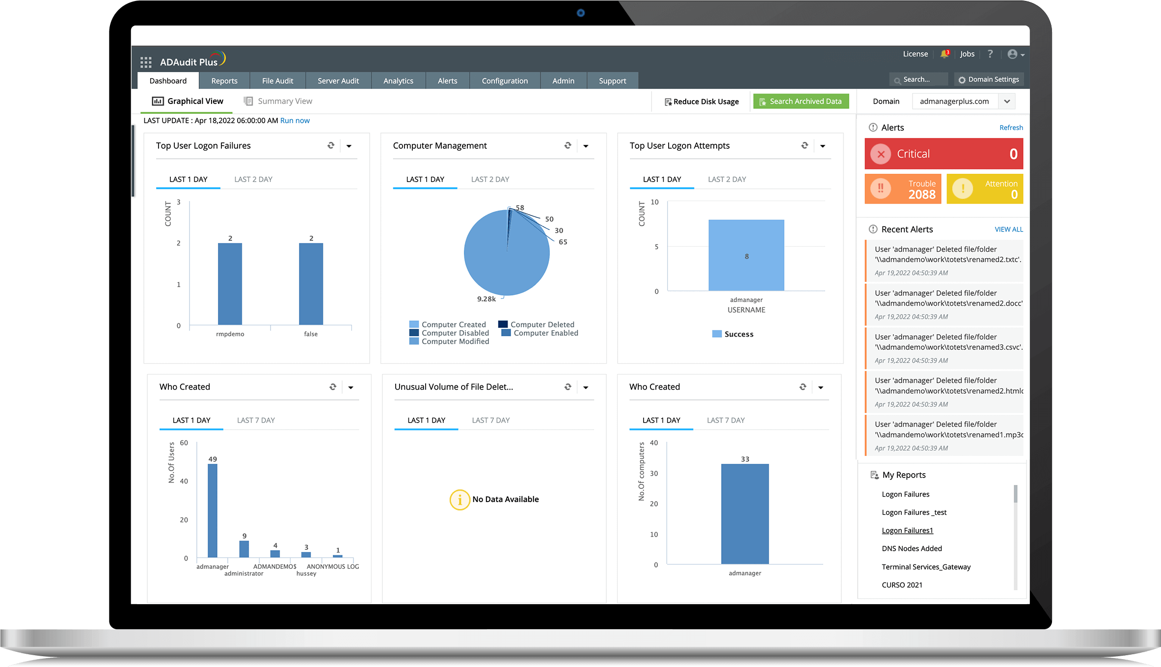Open the user account dropdown
This screenshot has width=1161, height=667.
pos(1015,54)
